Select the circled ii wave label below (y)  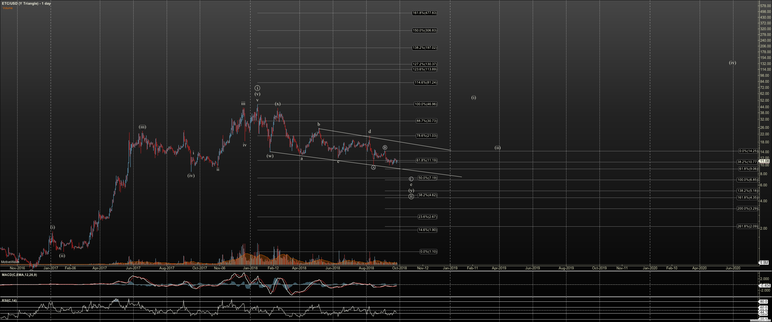411,196
